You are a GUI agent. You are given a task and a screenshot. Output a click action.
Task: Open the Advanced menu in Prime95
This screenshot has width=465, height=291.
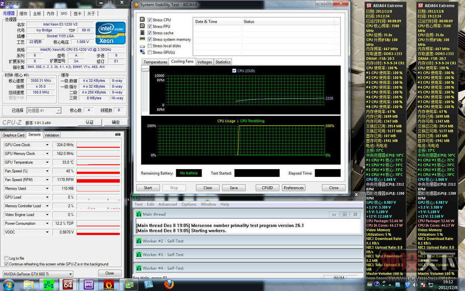(x=168, y=204)
